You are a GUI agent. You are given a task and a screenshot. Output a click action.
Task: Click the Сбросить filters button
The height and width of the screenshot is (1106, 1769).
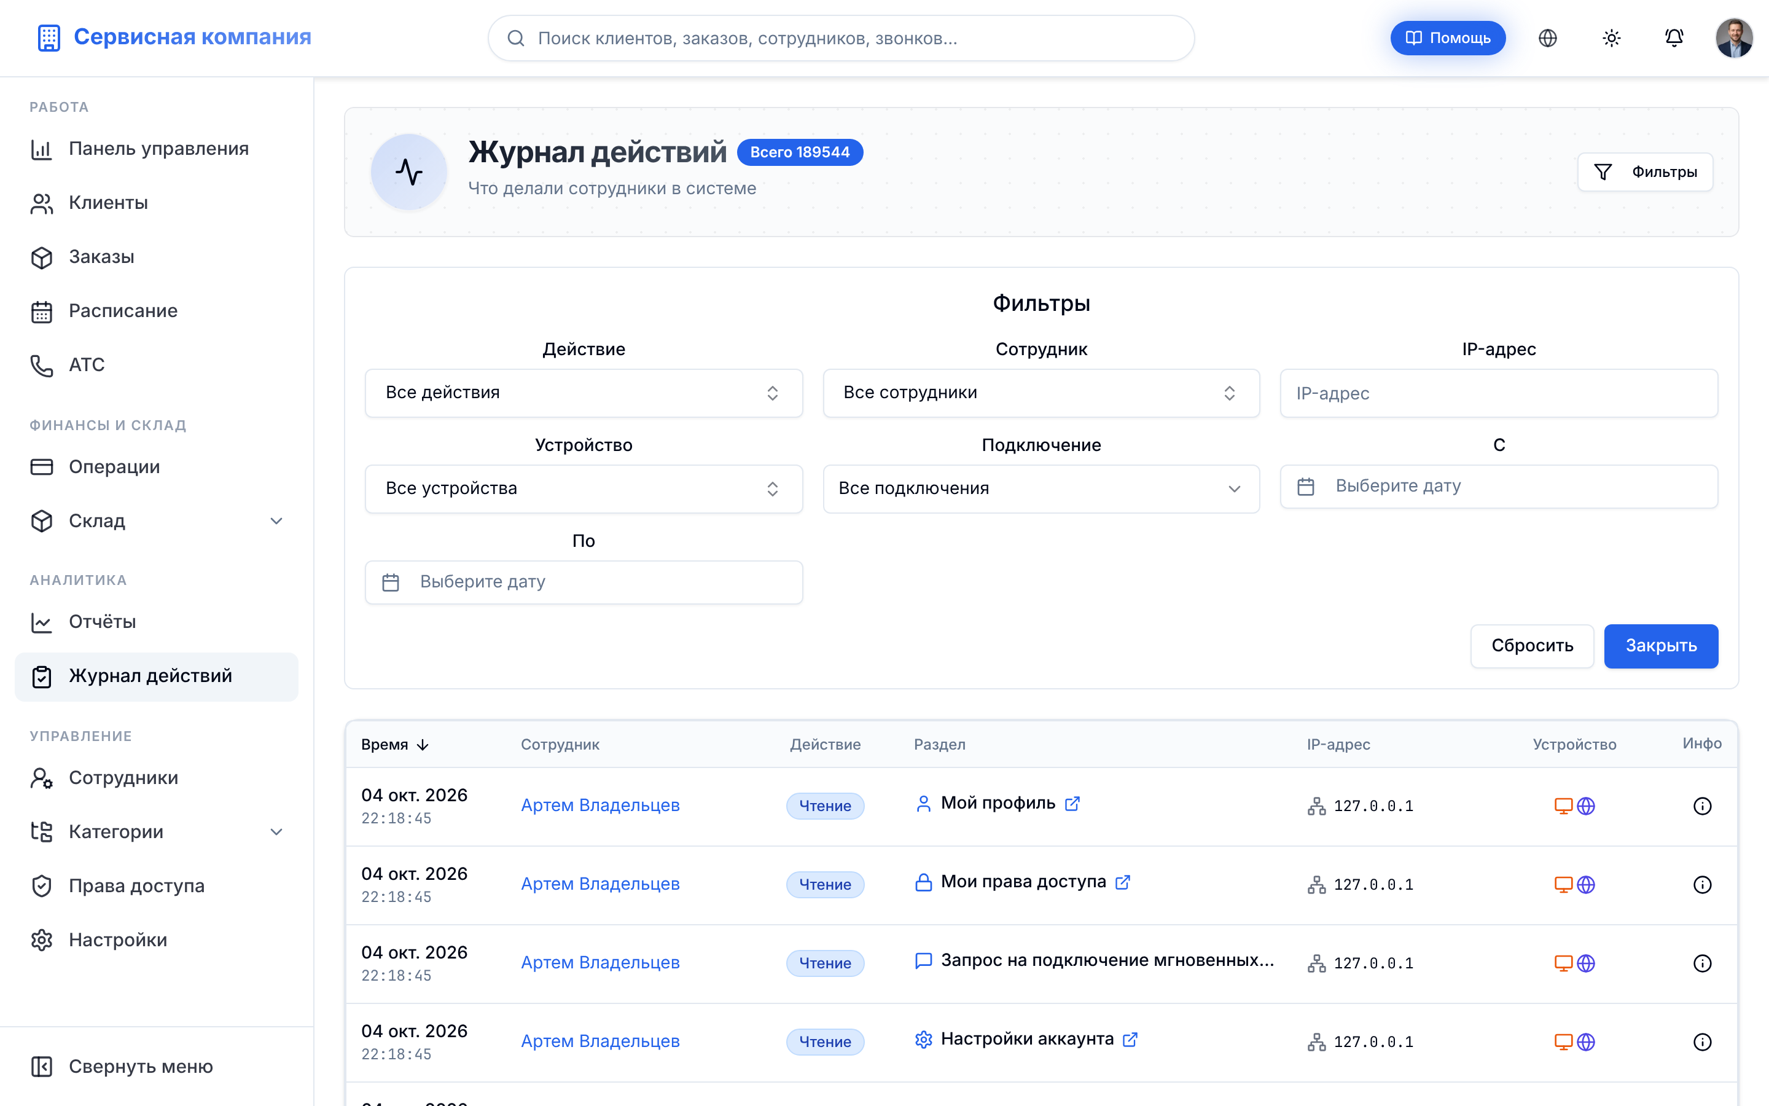click(x=1531, y=646)
